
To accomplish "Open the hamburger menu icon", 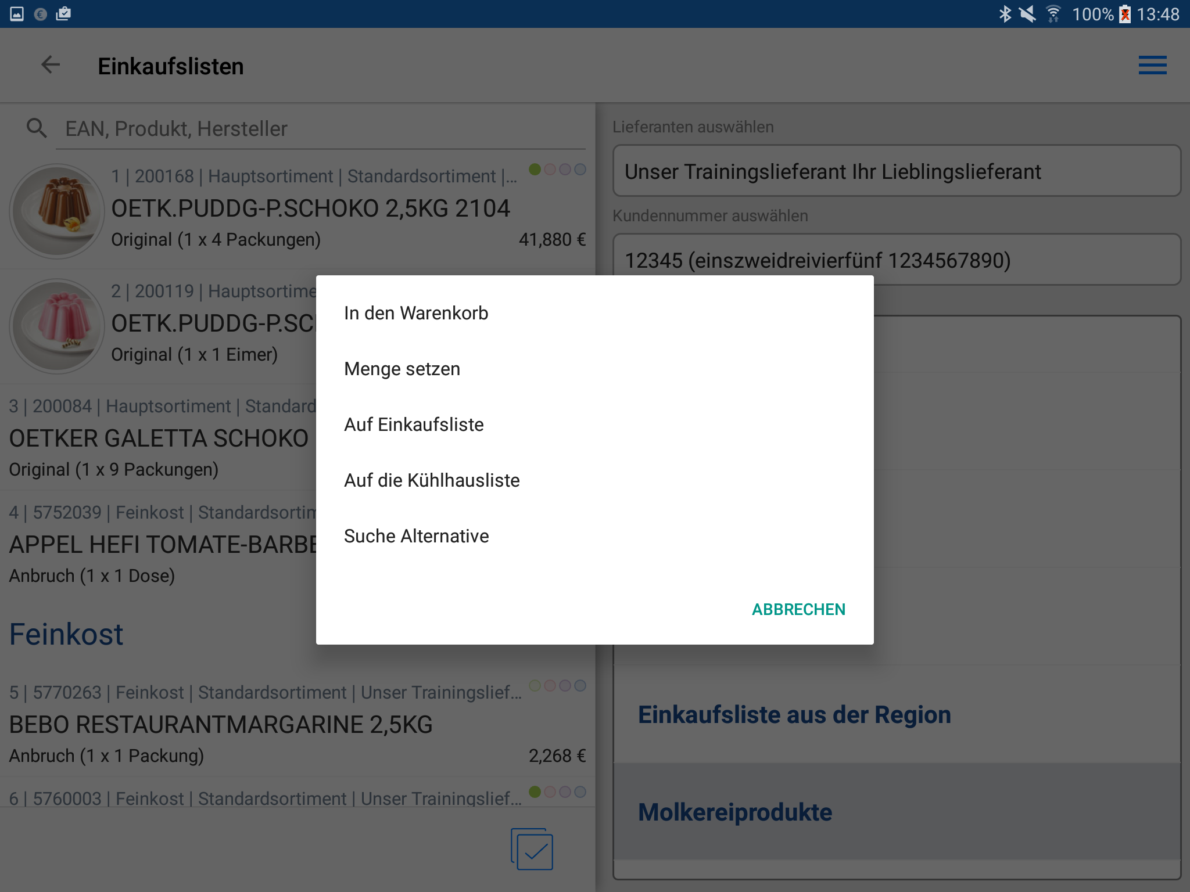I will pos(1152,65).
